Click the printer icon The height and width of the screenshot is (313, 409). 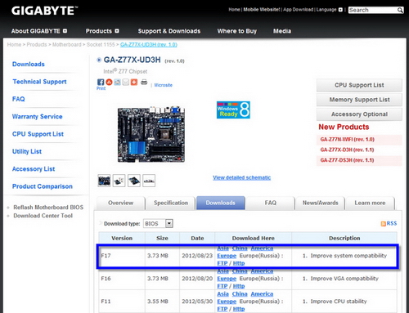(x=144, y=82)
